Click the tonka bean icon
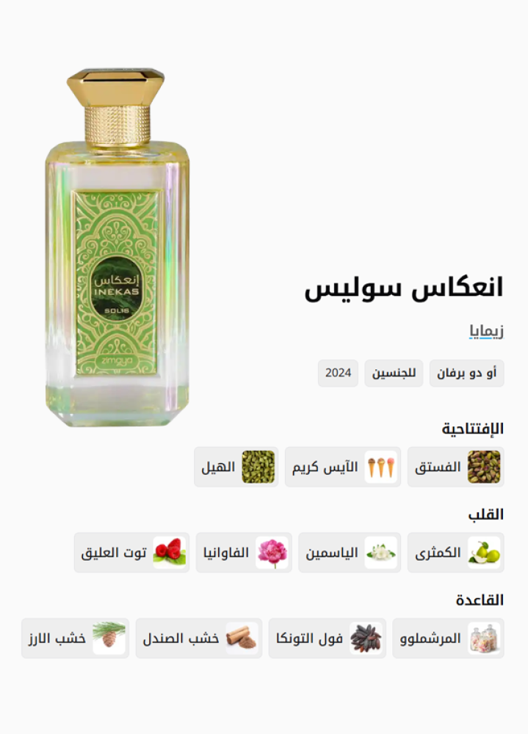 (x=366, y=638)
